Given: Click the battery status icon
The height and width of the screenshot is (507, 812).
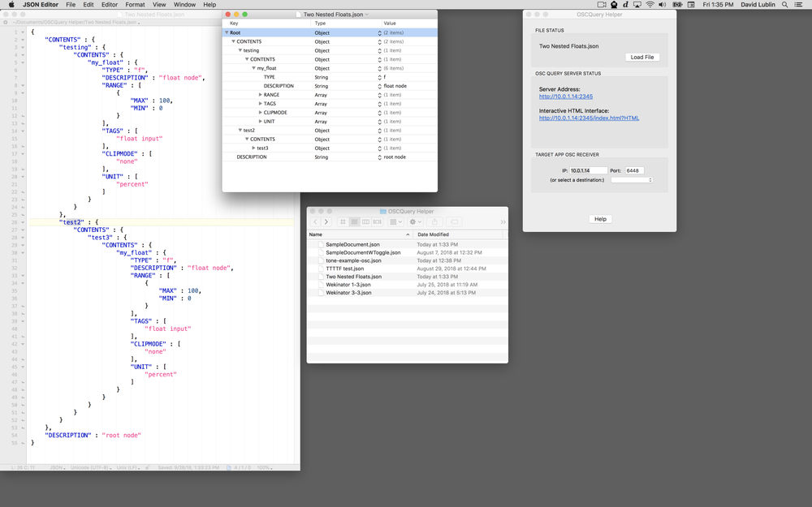Looking at the screenshot, I should pyautogui.click(x=677, y=5).
